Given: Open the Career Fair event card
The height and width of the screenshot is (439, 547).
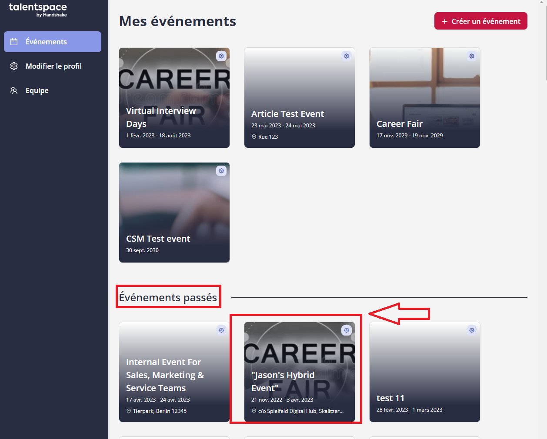Looking at the screenshot, I should coord(425,98).
